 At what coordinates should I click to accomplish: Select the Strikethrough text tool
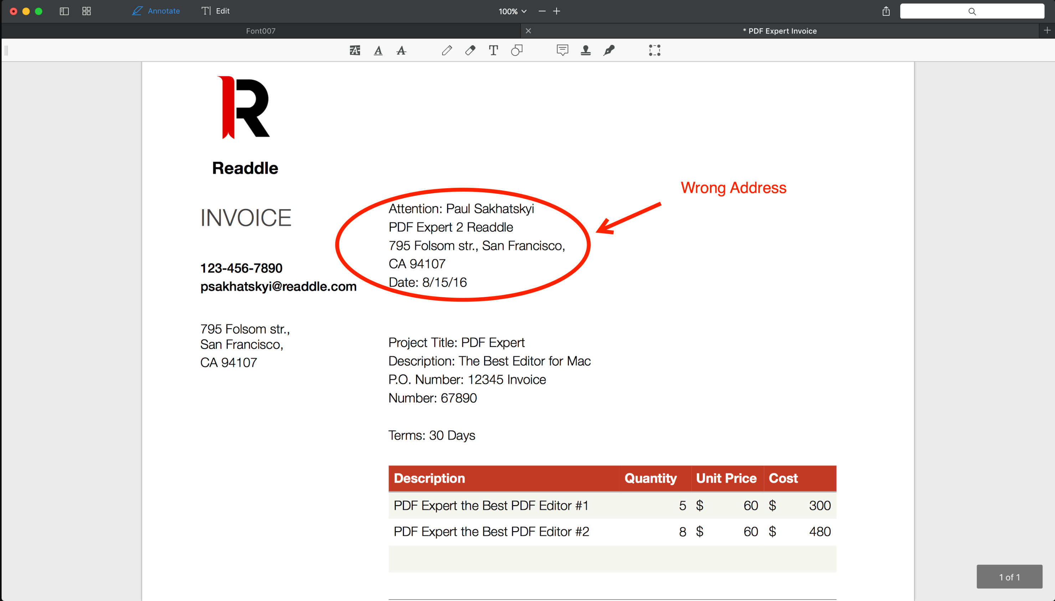point(401,50)
